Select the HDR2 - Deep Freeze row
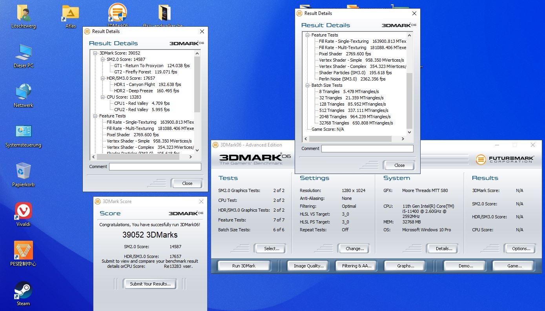 147,91
